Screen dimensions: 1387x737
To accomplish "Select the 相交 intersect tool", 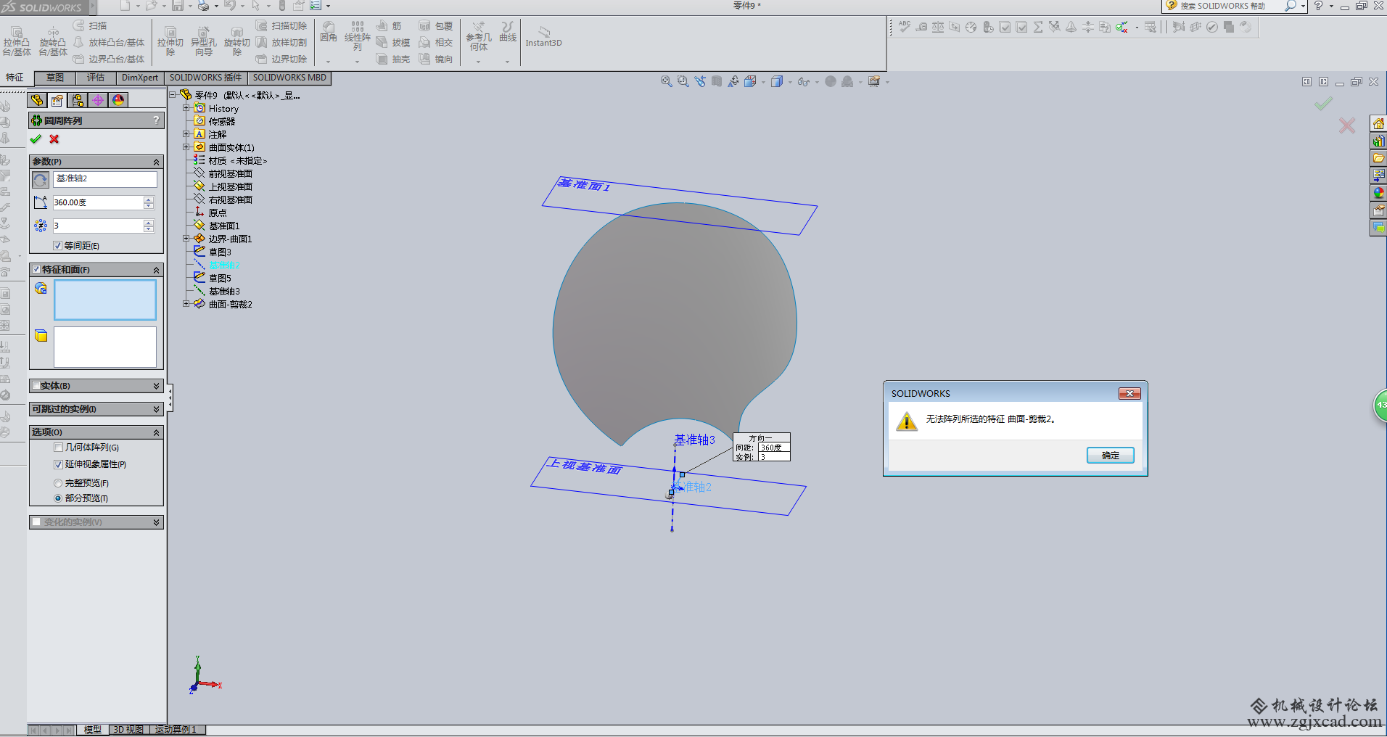I will click(436, 42).
